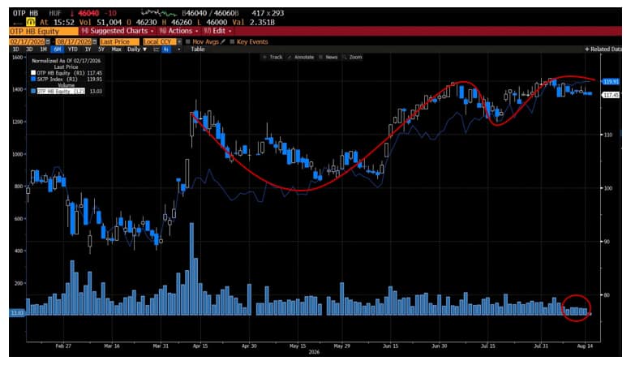Click the Track crosshair tool
The width and height of the screenshot is (631, 365).
273,57
